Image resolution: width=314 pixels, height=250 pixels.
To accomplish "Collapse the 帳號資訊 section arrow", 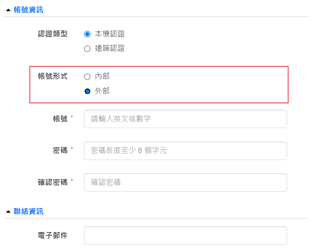I will pos(8,10).
